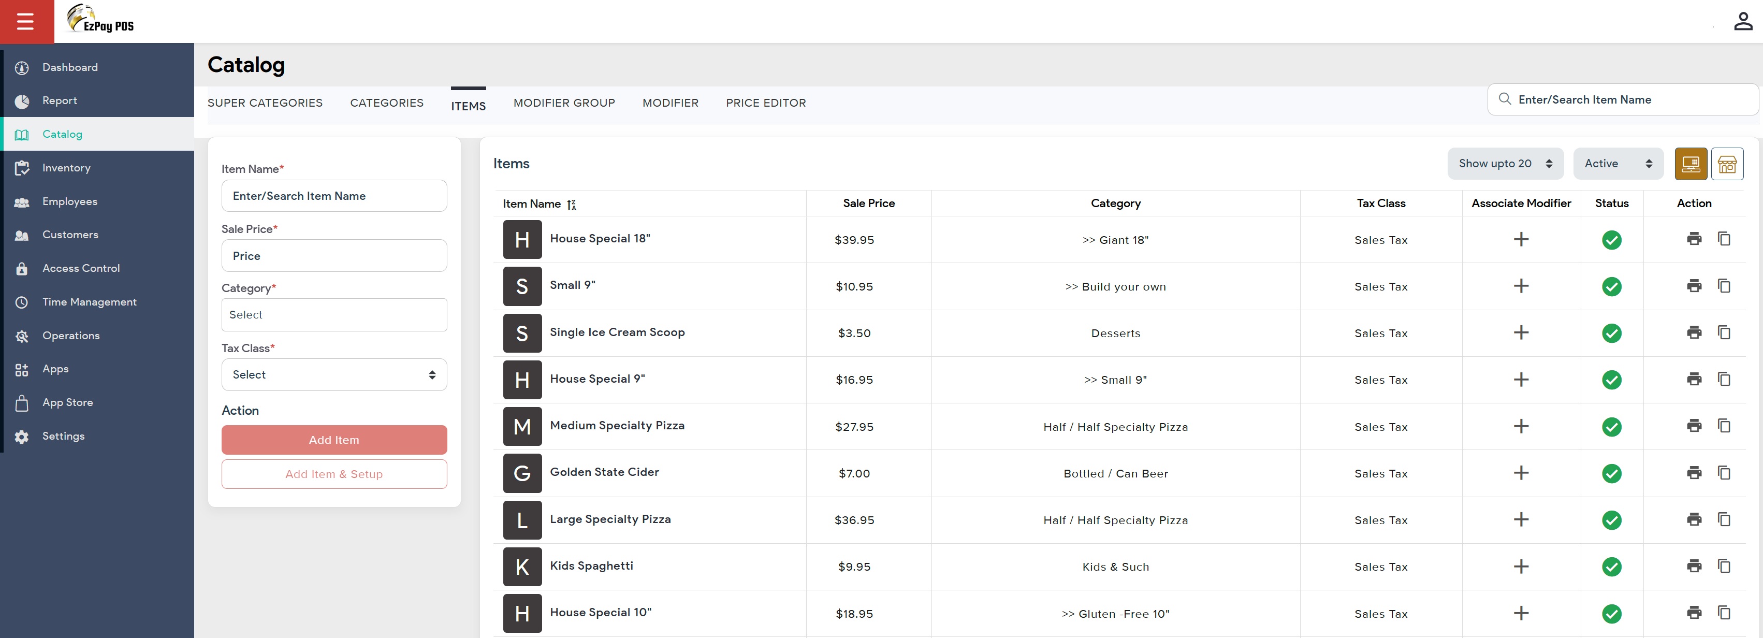Open the Show upto 20 dropdown
This screenshot has height=638, width=1763.
click(1505, 164)
